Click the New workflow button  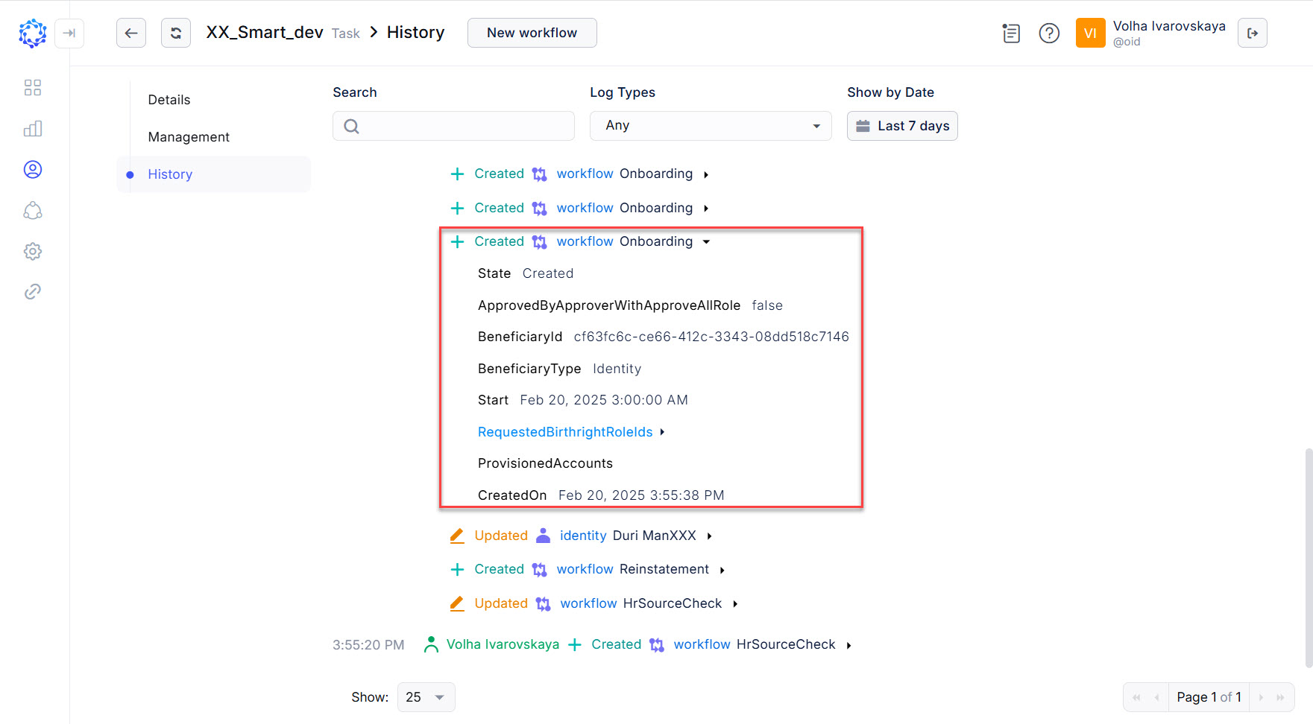pyautogui.click(x=532, y=32)
